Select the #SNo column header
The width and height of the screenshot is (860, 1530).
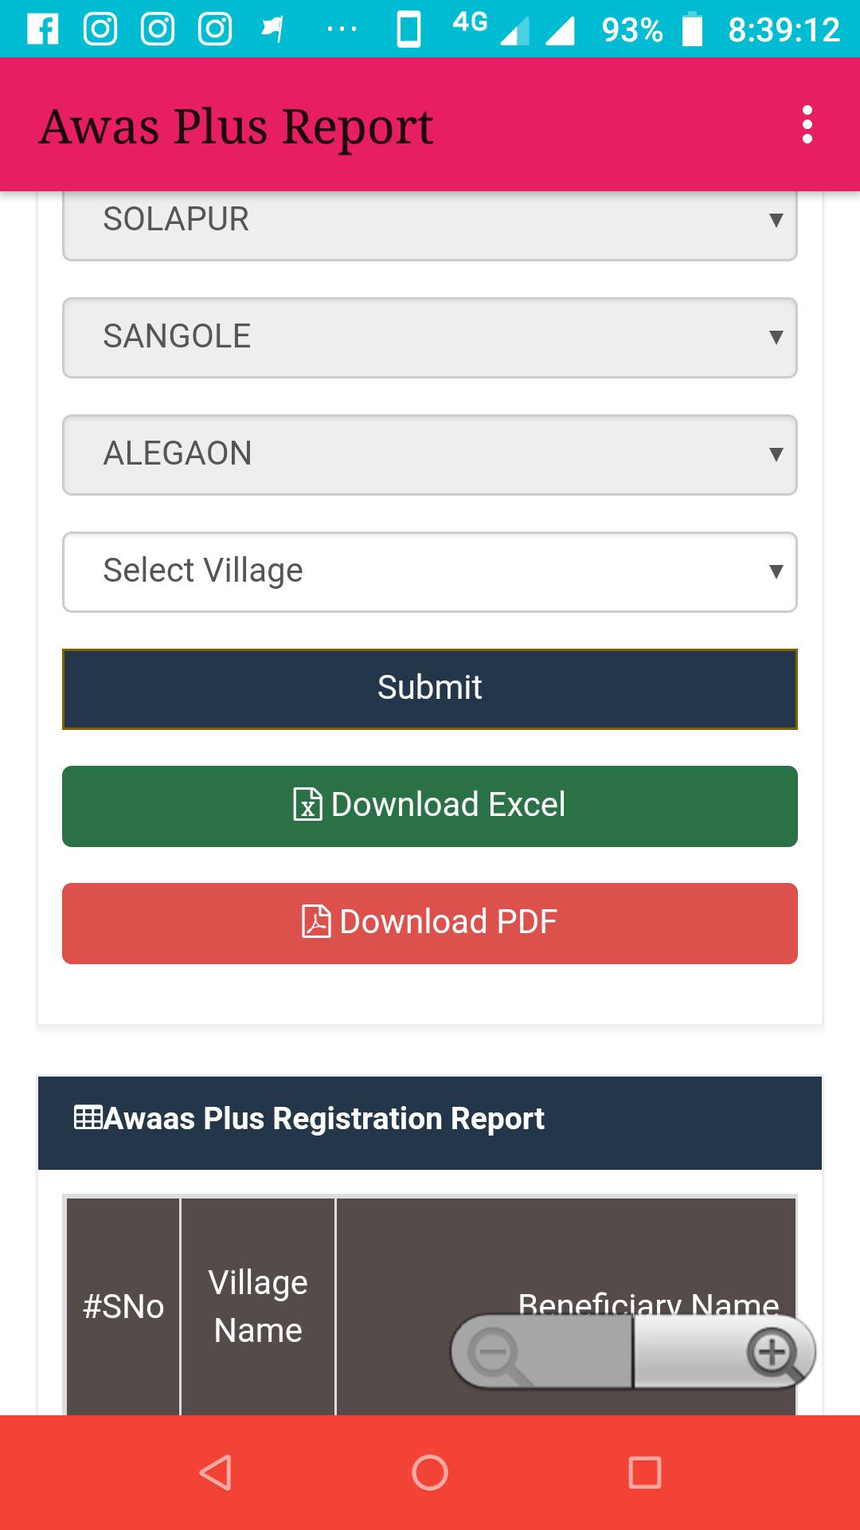[x=123, y=1307]
